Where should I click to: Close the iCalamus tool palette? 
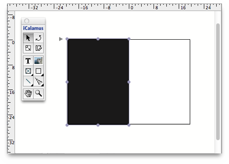coord(26,21)
